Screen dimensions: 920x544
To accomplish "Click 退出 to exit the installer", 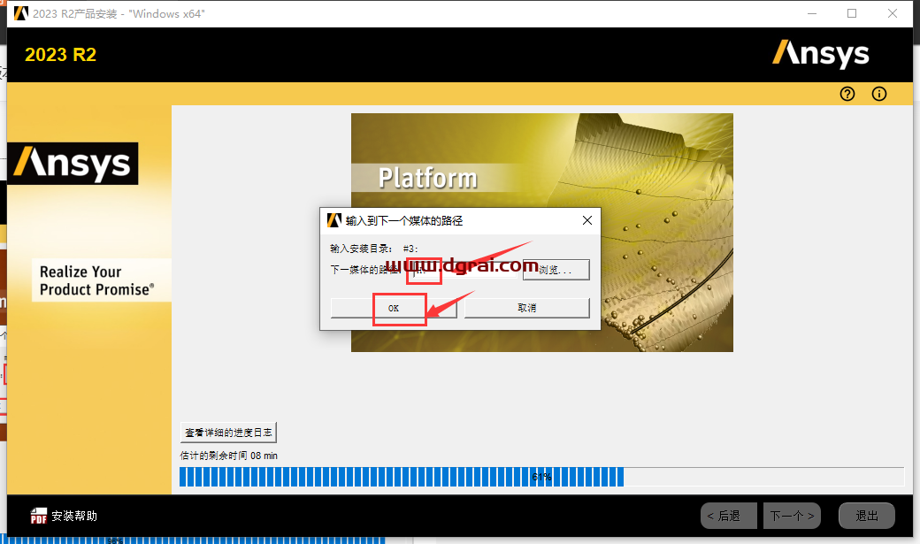I will [867, 516].
